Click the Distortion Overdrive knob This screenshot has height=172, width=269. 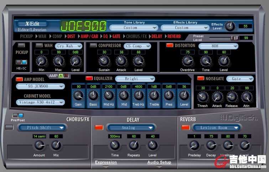[187, 61]
